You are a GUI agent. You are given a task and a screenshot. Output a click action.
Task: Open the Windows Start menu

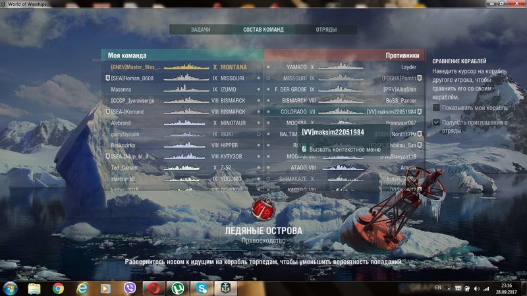coord(10,288)
